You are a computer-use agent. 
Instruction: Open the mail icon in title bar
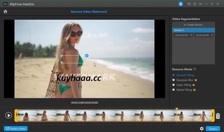pyautogui.click(x=189, y=4)
